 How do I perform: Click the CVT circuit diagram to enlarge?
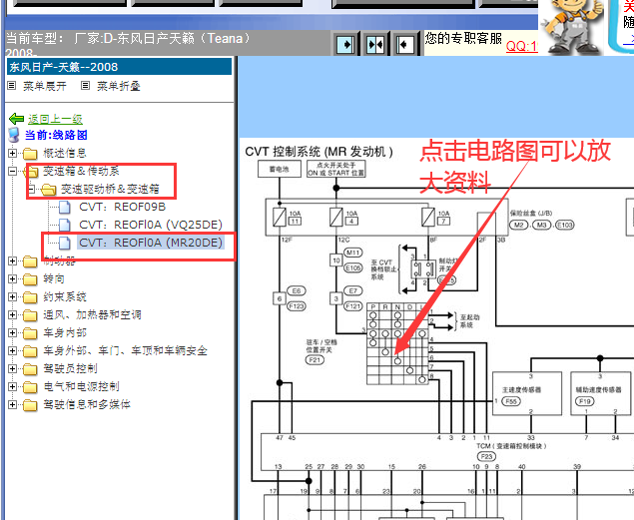(x=436, y=331)
